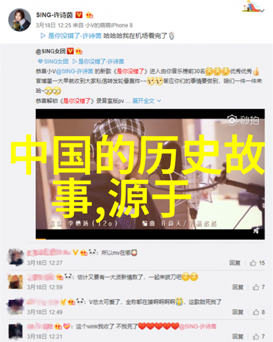Open the SING-许诗茵 username link
This screenshot has width=273, height=342.
pyautogui.click(x=54, y=15)
